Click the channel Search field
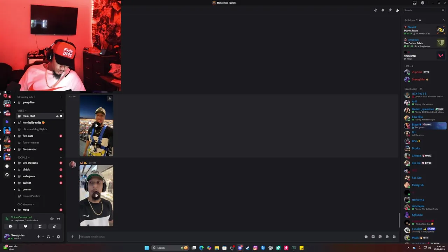Screen dimensions: 448x252 tap(424, 10)
